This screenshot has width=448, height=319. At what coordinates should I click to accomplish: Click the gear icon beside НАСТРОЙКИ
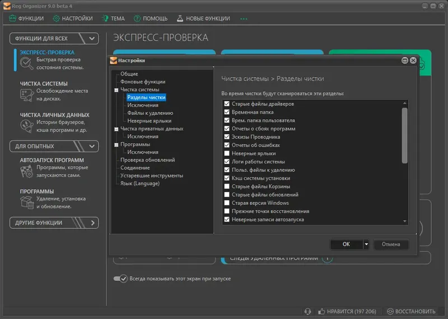pyautogui.click(x=57, y=18)
